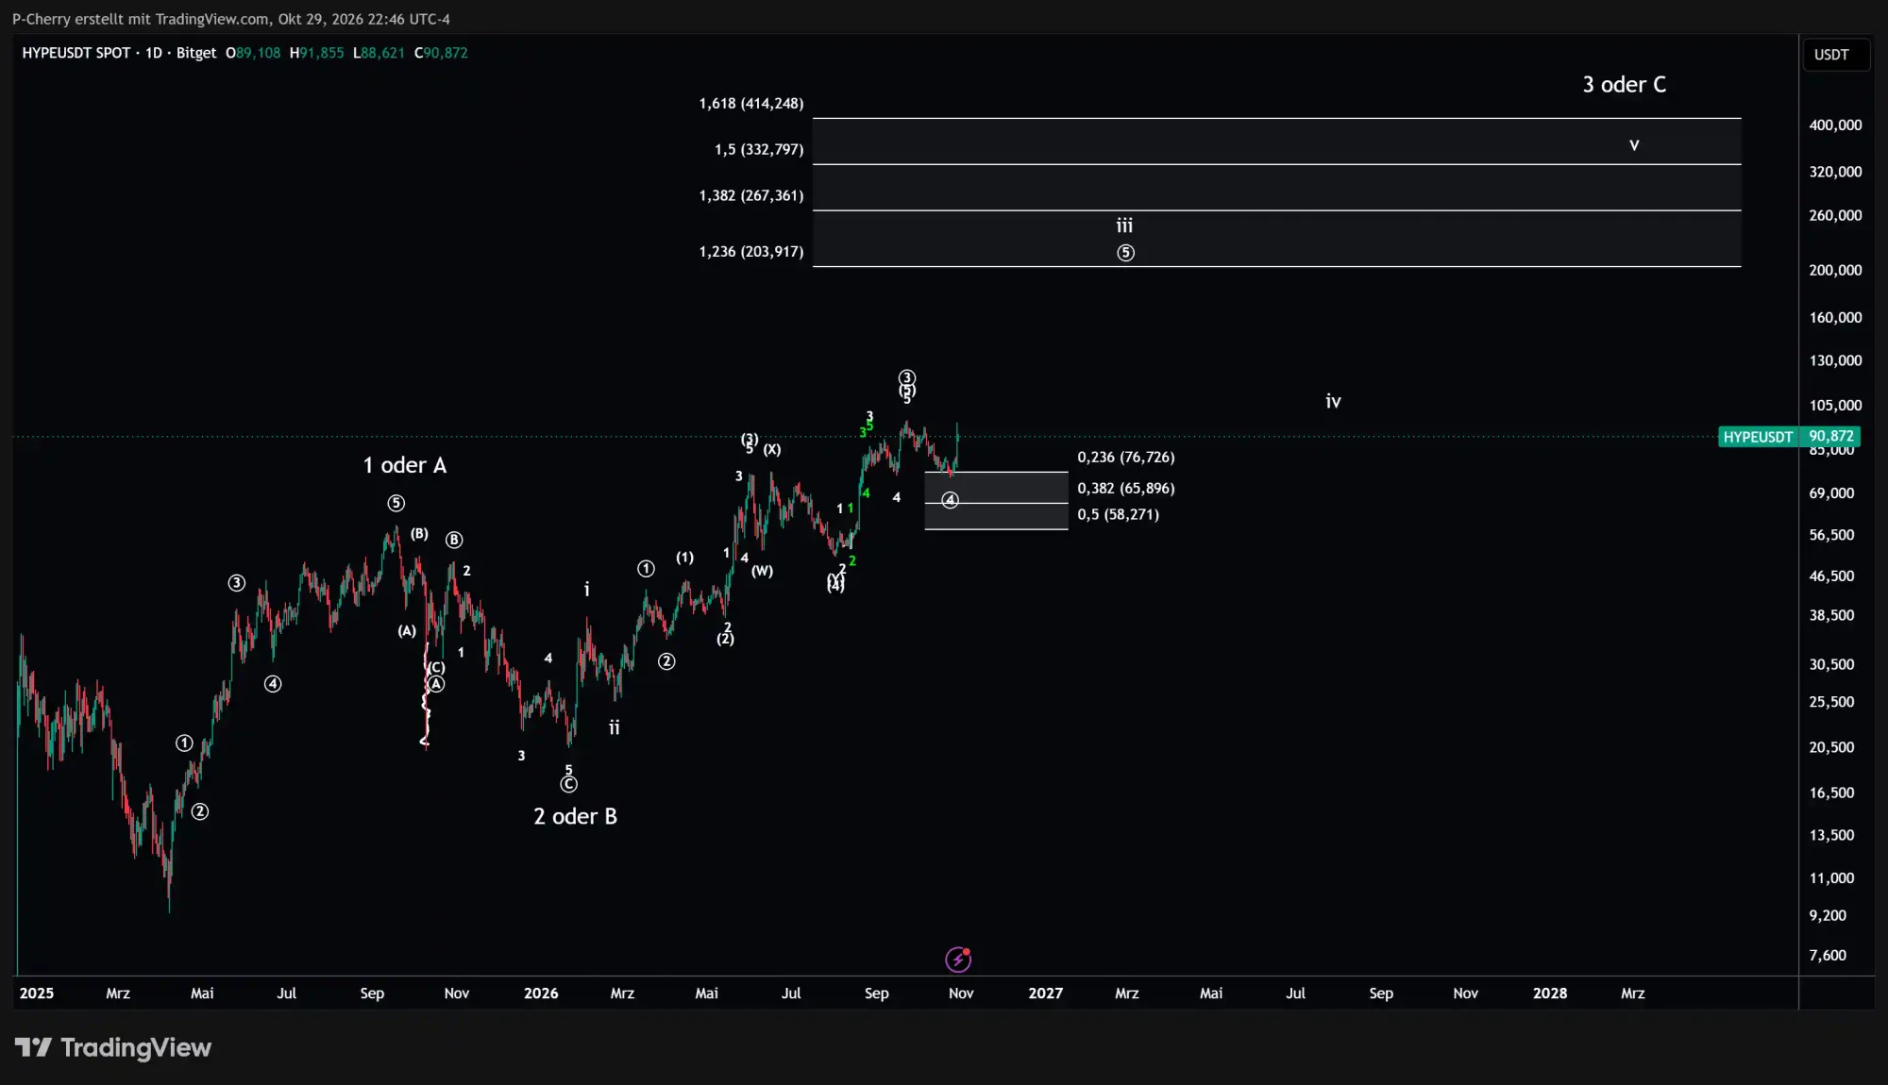Click the 7,600 price scale value
1888x1085 pixels.
pyautogui.click(x=1828, y=956)
